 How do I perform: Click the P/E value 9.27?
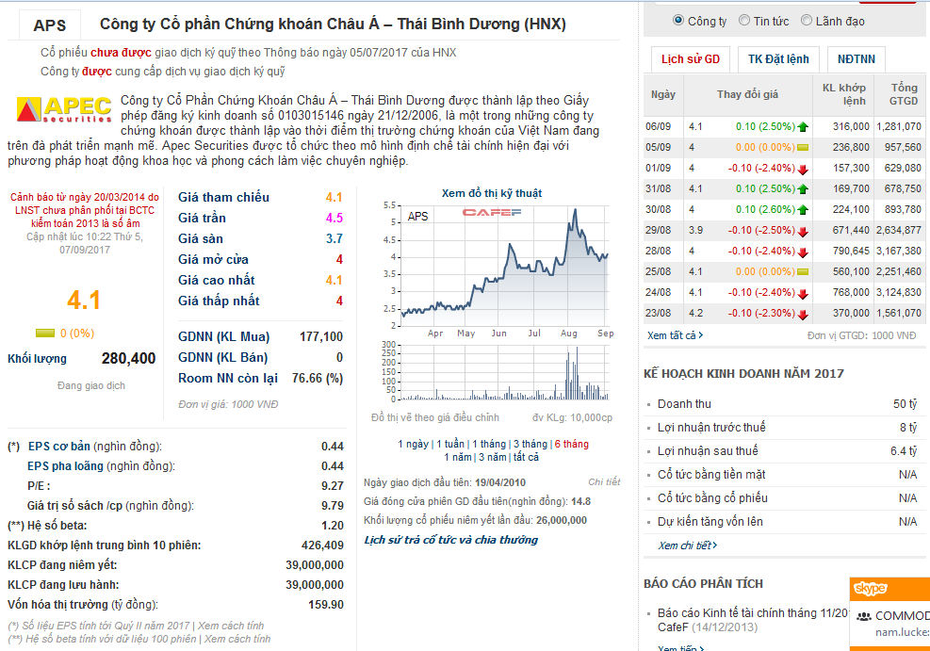click(332, 486)
